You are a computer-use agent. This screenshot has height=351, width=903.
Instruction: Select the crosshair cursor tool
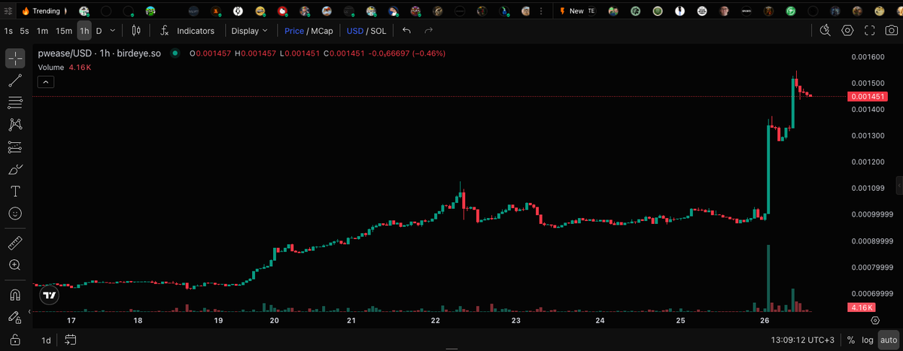coord(14,58)
